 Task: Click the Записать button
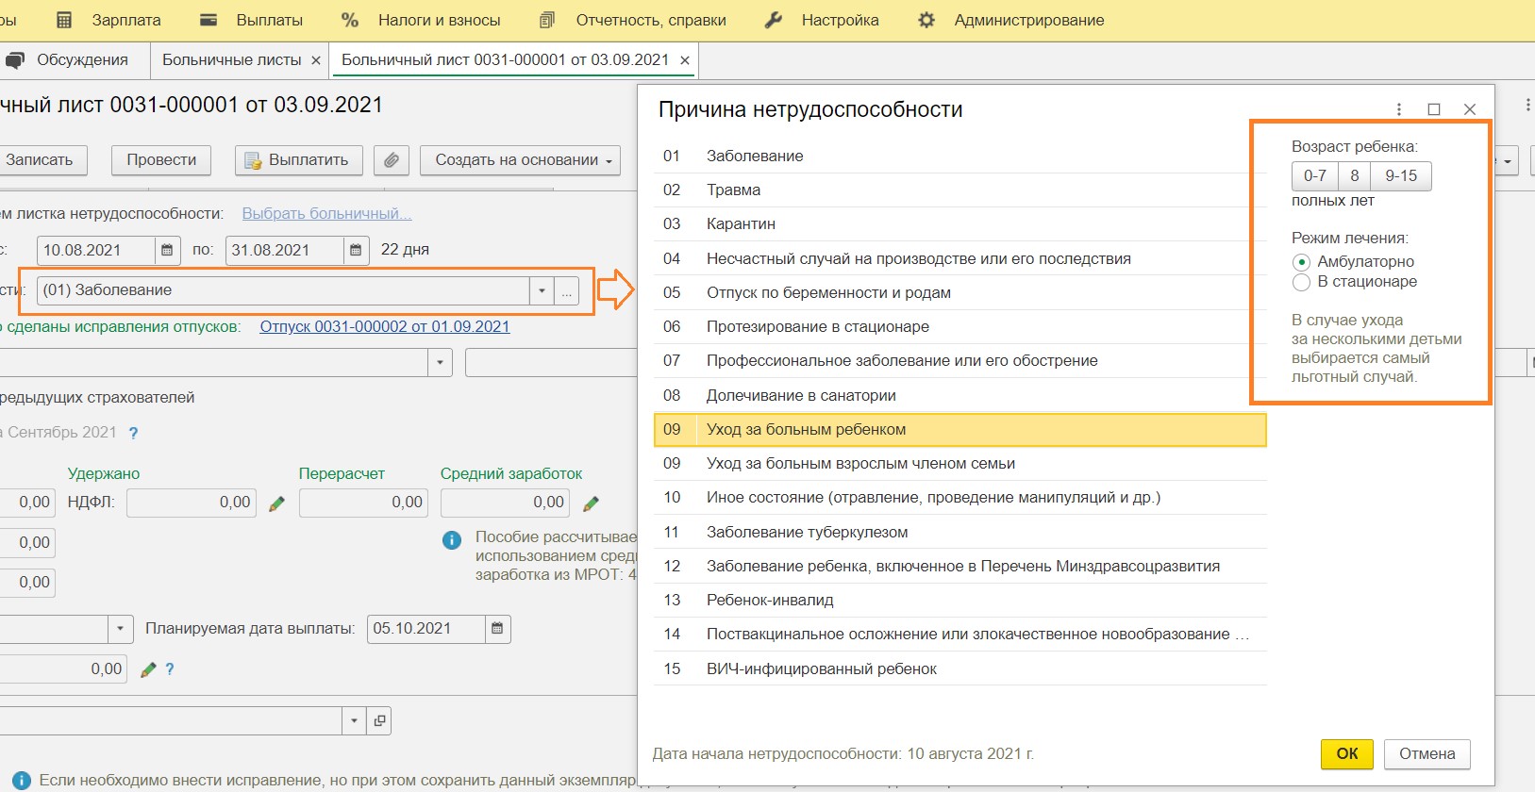point(42,160)
